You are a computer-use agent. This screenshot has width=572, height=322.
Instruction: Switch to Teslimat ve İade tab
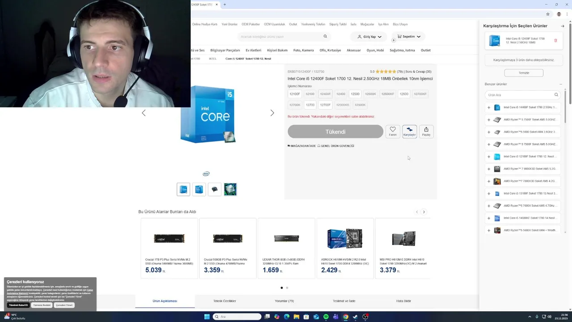pos(344,301)
